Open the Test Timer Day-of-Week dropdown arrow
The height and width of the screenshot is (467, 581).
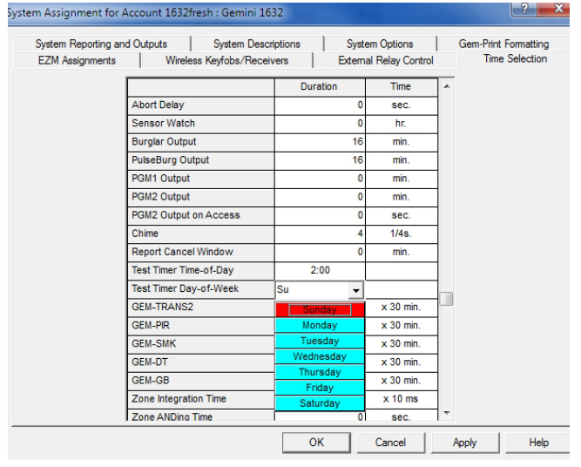coord(355,289)
